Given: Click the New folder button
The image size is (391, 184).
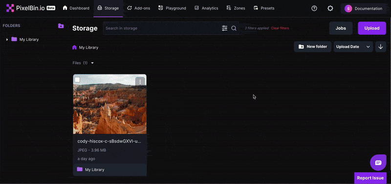Looking at the screenshot, I should 312,47.
